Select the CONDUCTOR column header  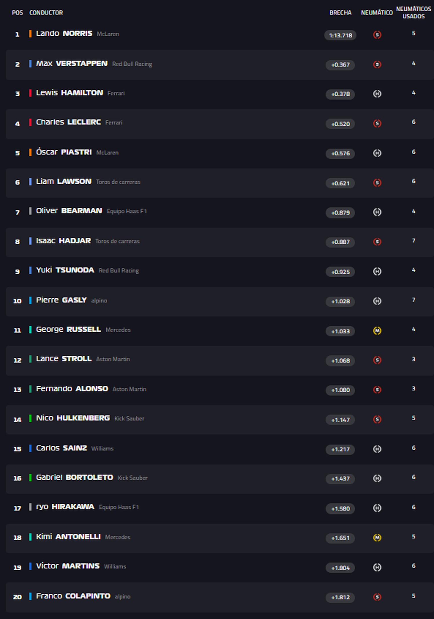[46, 13]
